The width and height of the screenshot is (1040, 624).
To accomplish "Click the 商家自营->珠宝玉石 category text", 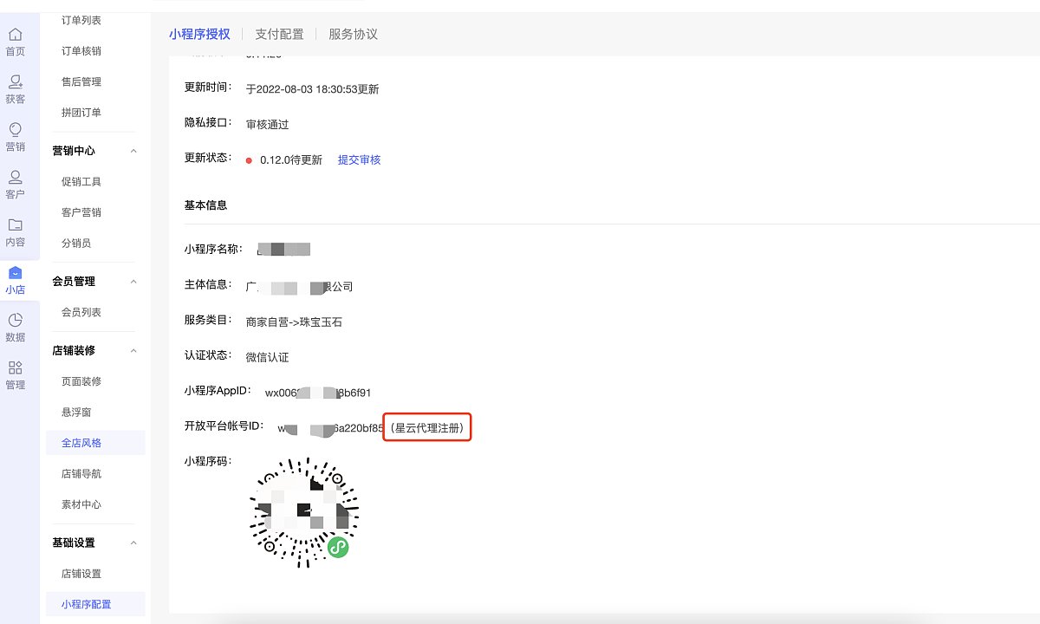I will pos(294,322).
